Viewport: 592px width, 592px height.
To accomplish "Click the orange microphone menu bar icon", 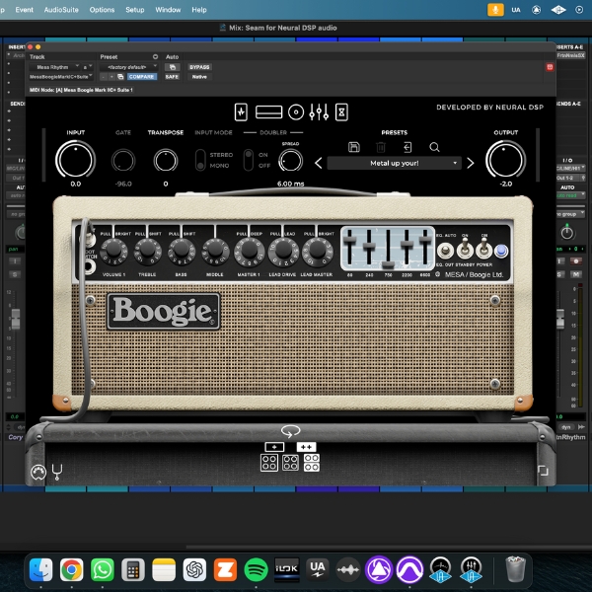I will tap(495, 10).
